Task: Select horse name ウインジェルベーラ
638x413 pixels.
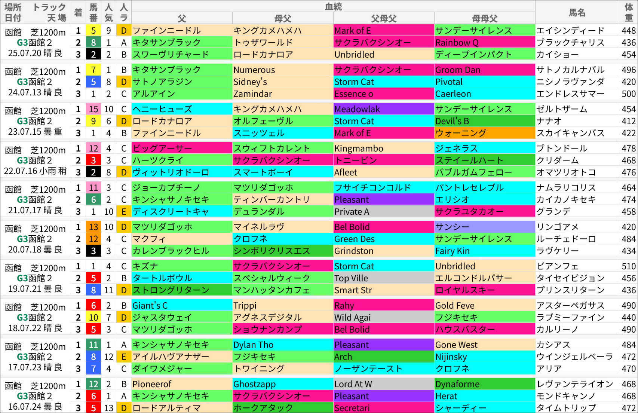Action: pos(575,357)
